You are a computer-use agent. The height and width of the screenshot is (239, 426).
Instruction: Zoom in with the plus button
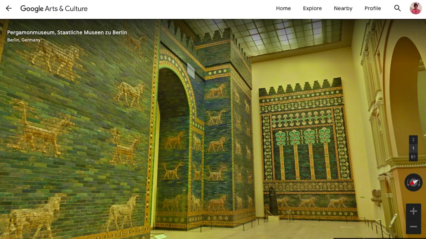click(413, 211)
